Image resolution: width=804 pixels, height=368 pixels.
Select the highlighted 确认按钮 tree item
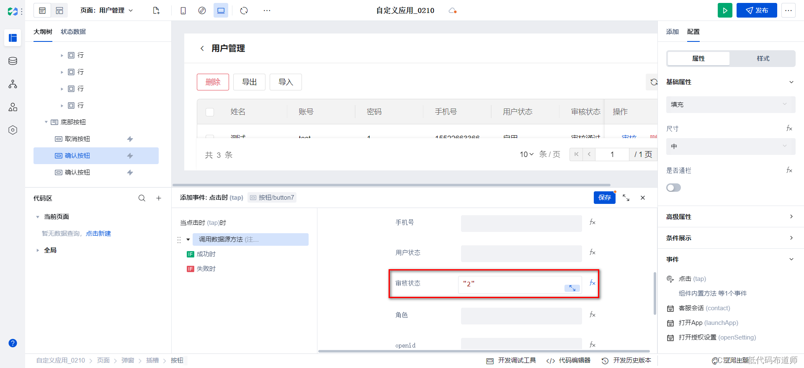(96, 156)
